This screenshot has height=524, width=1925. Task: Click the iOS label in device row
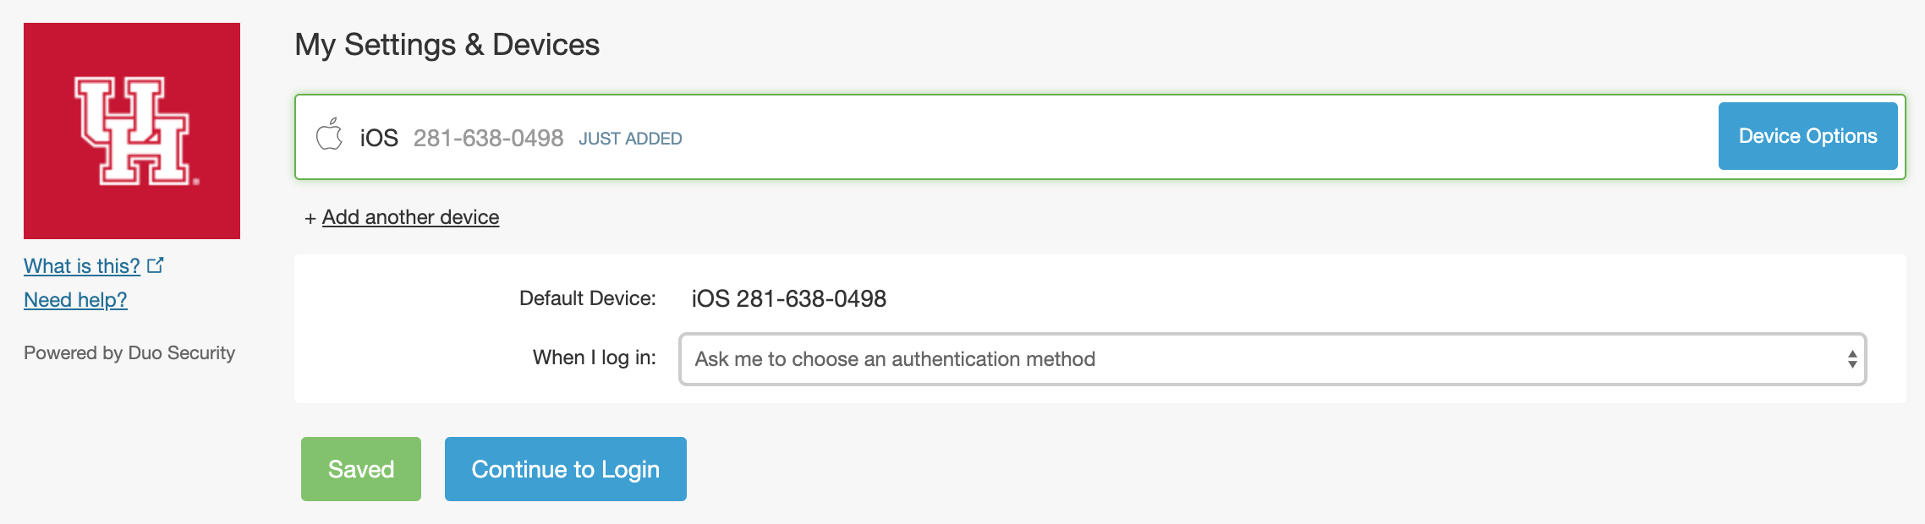379,138
